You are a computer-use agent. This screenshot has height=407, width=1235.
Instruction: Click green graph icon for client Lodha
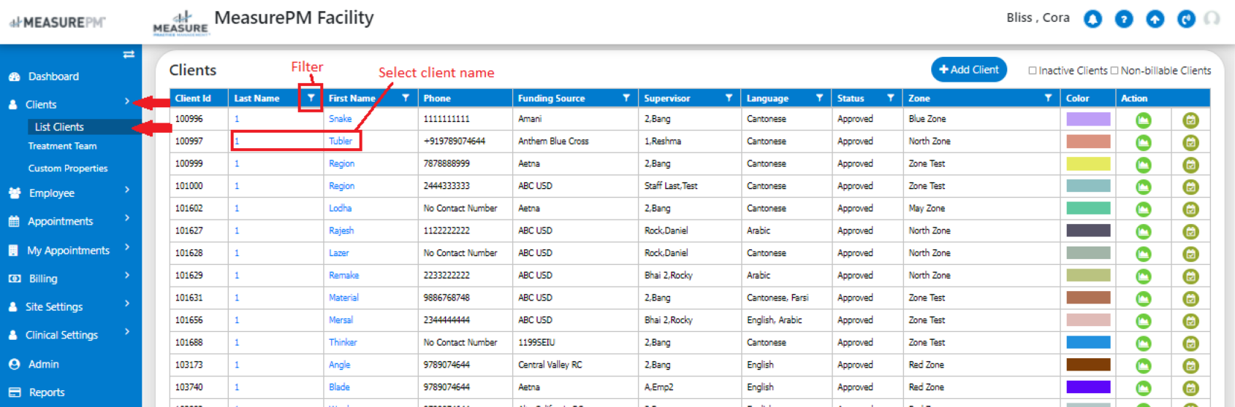tap(1144, 209)
